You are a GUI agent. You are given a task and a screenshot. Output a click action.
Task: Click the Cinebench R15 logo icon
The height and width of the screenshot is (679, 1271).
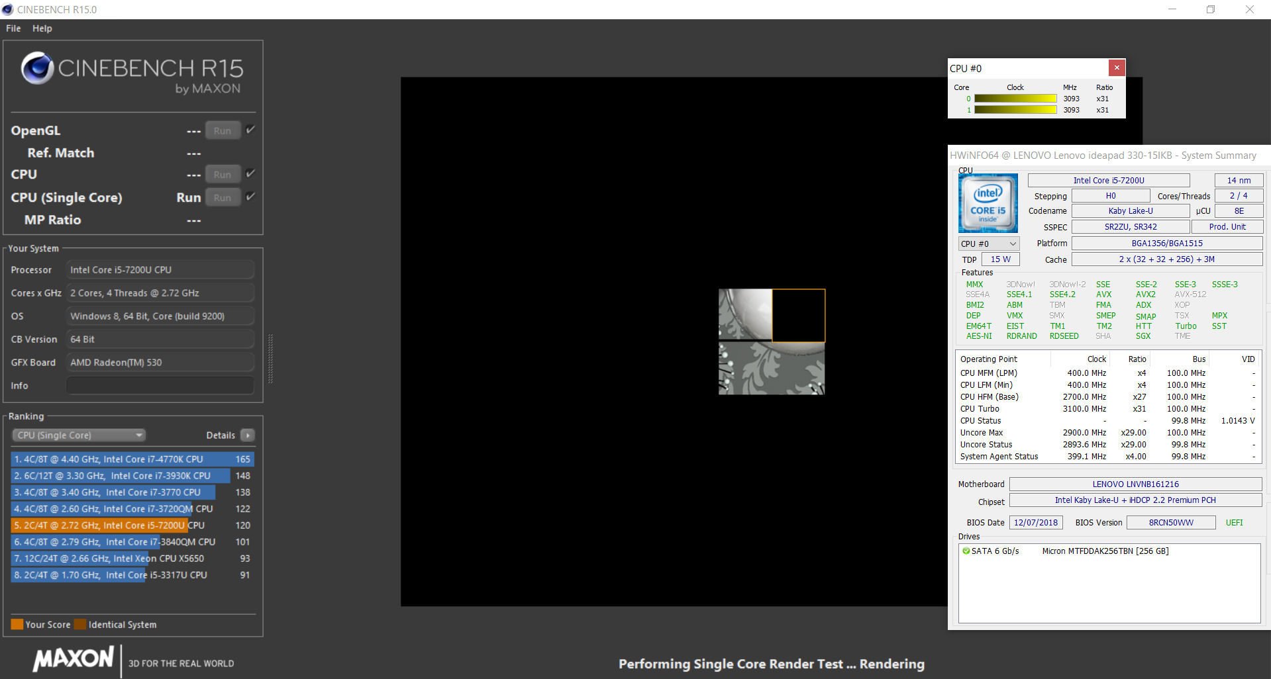(37, 68)
